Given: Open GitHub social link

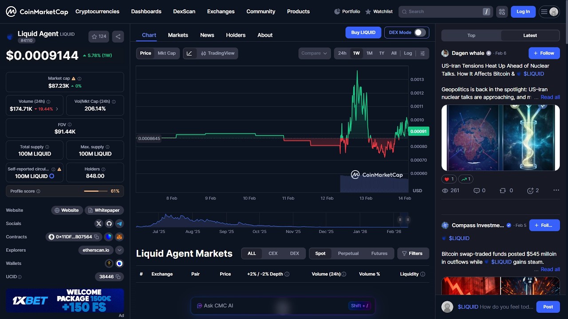Looking at the screenshot, I should tap(109, 224).
